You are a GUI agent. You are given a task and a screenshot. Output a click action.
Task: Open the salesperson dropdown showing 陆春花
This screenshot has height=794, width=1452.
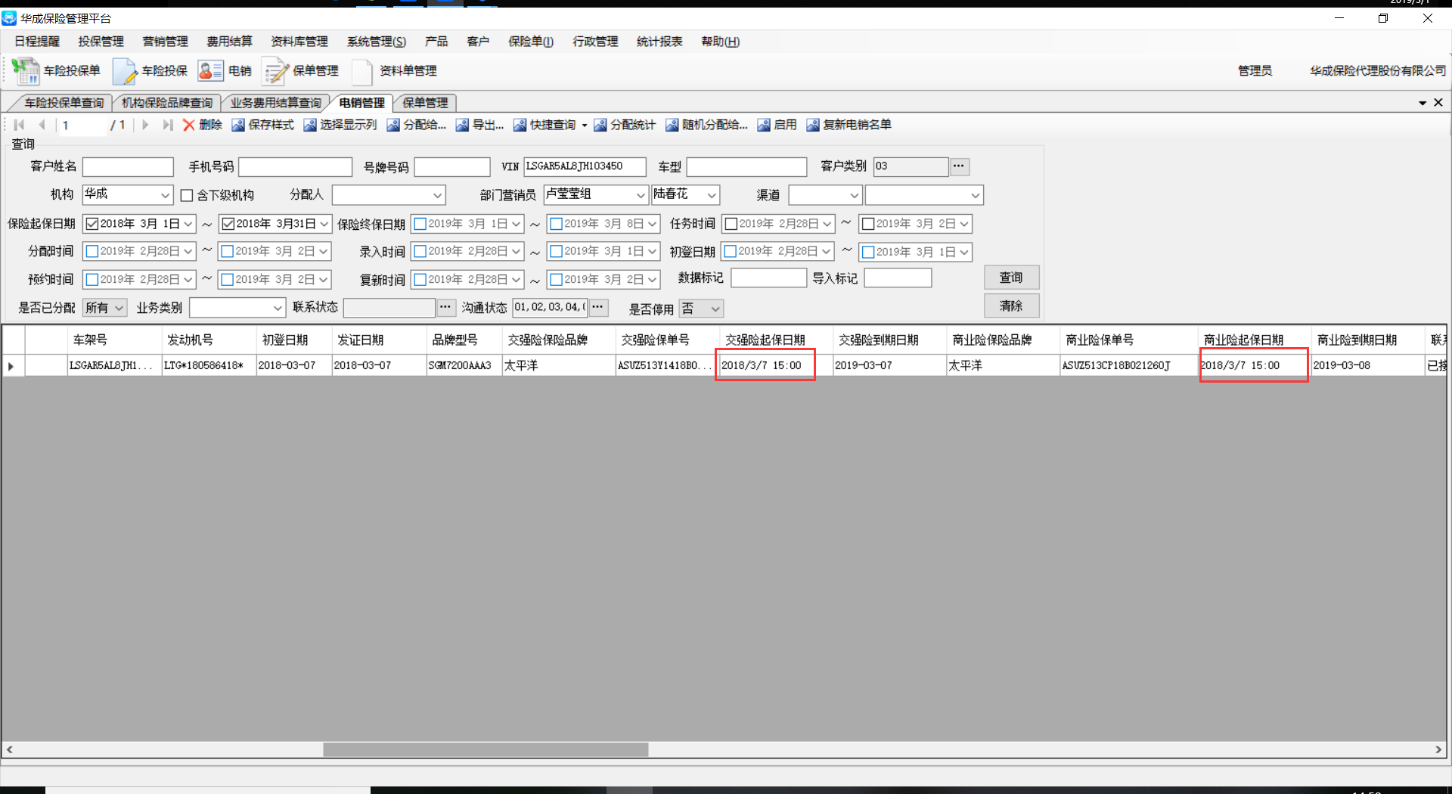point(711,195)
